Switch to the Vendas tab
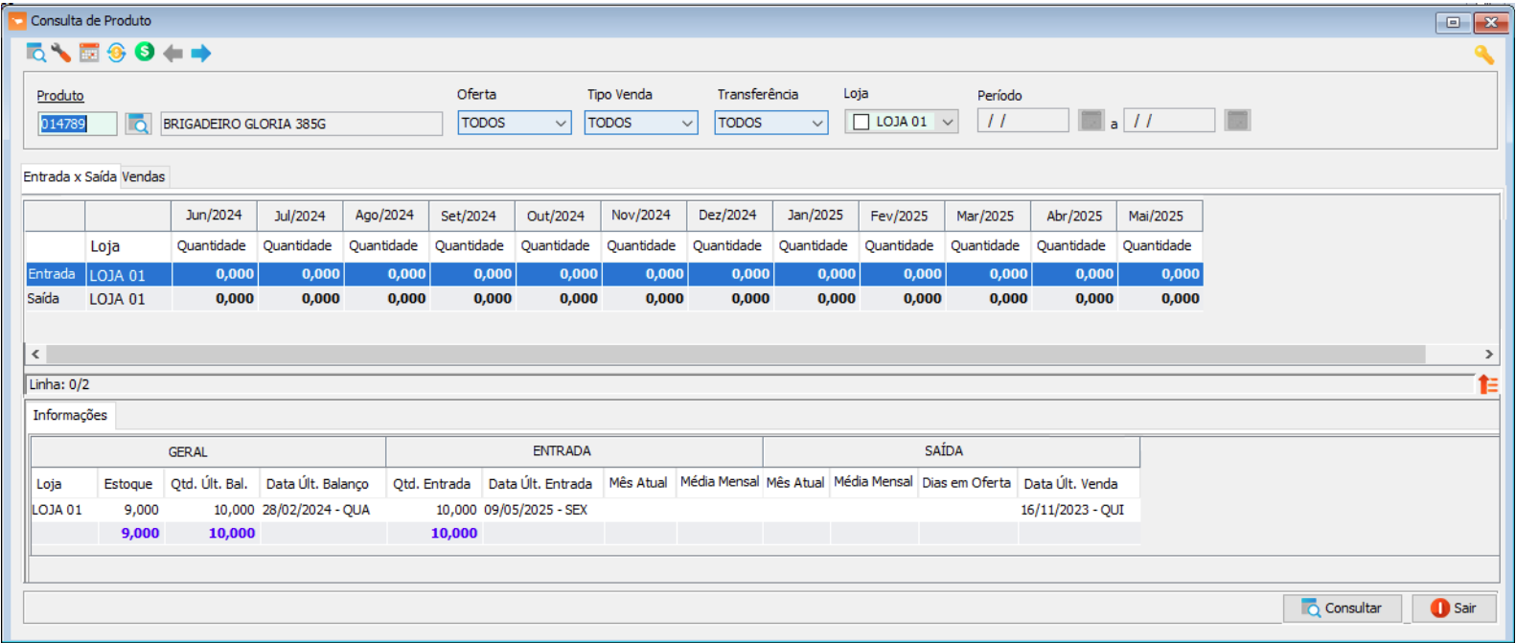Viewport: 1516px width, 643px height. (x=144, y=176)
